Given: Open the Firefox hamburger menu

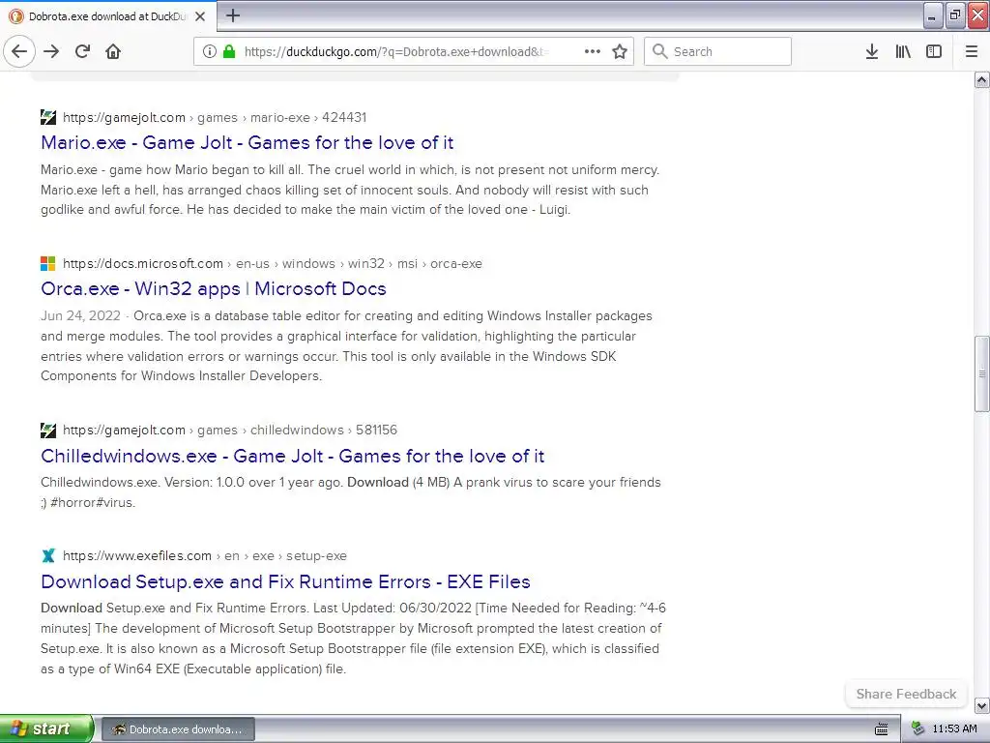Looking at the screenshot, I should pyautogui.click(x=972, y=51).
